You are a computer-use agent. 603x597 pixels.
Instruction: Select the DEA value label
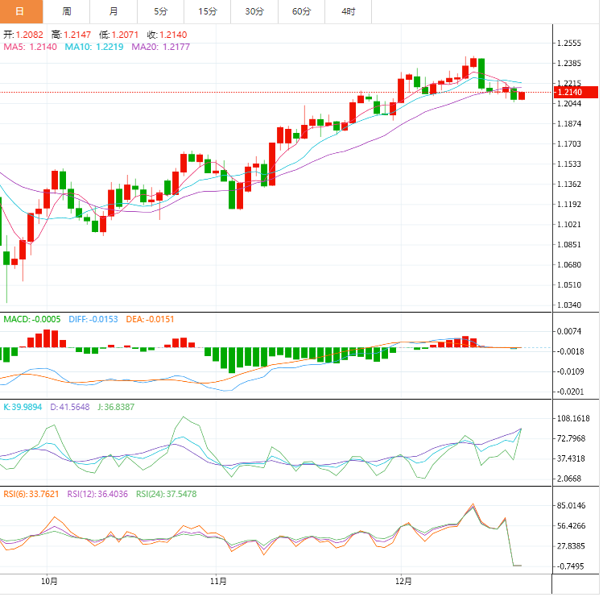150,320
